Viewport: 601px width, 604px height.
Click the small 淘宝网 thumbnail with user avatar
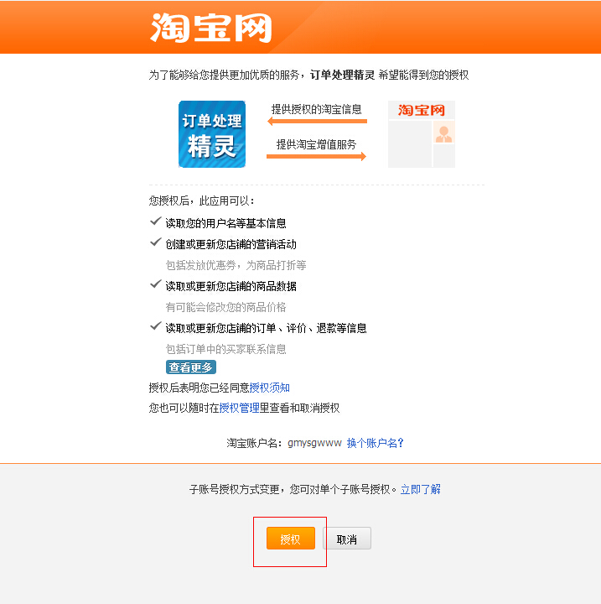[422, 134]
